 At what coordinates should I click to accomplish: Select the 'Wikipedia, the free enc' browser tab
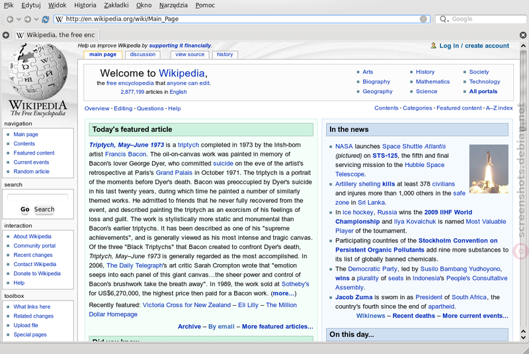pyautogui.click(x=56, y=35)
